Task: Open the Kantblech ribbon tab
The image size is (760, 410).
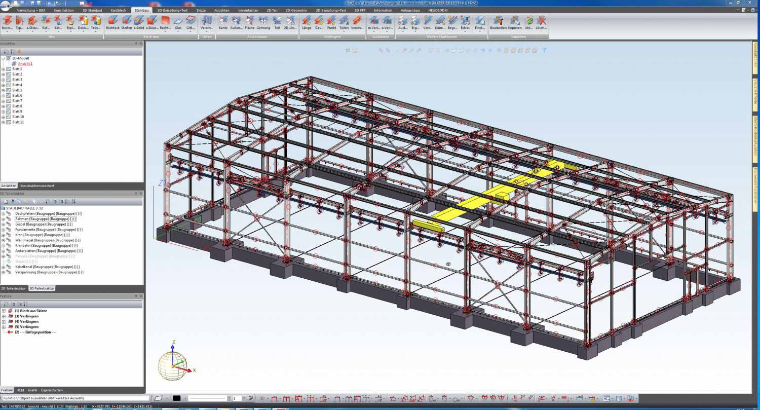Action: [119, 10]
